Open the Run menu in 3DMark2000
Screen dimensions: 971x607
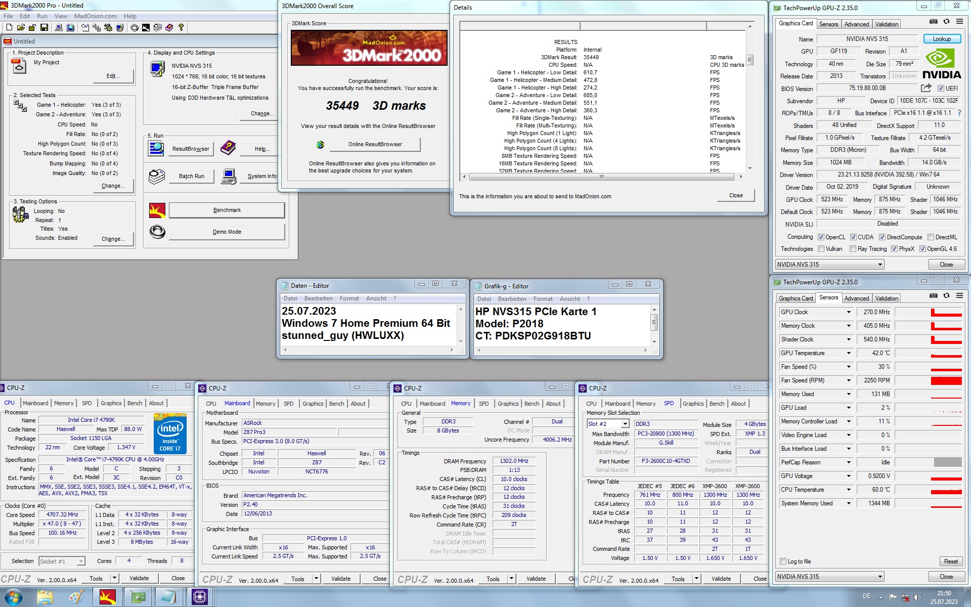pyautogui.click(x=42, y=16)
